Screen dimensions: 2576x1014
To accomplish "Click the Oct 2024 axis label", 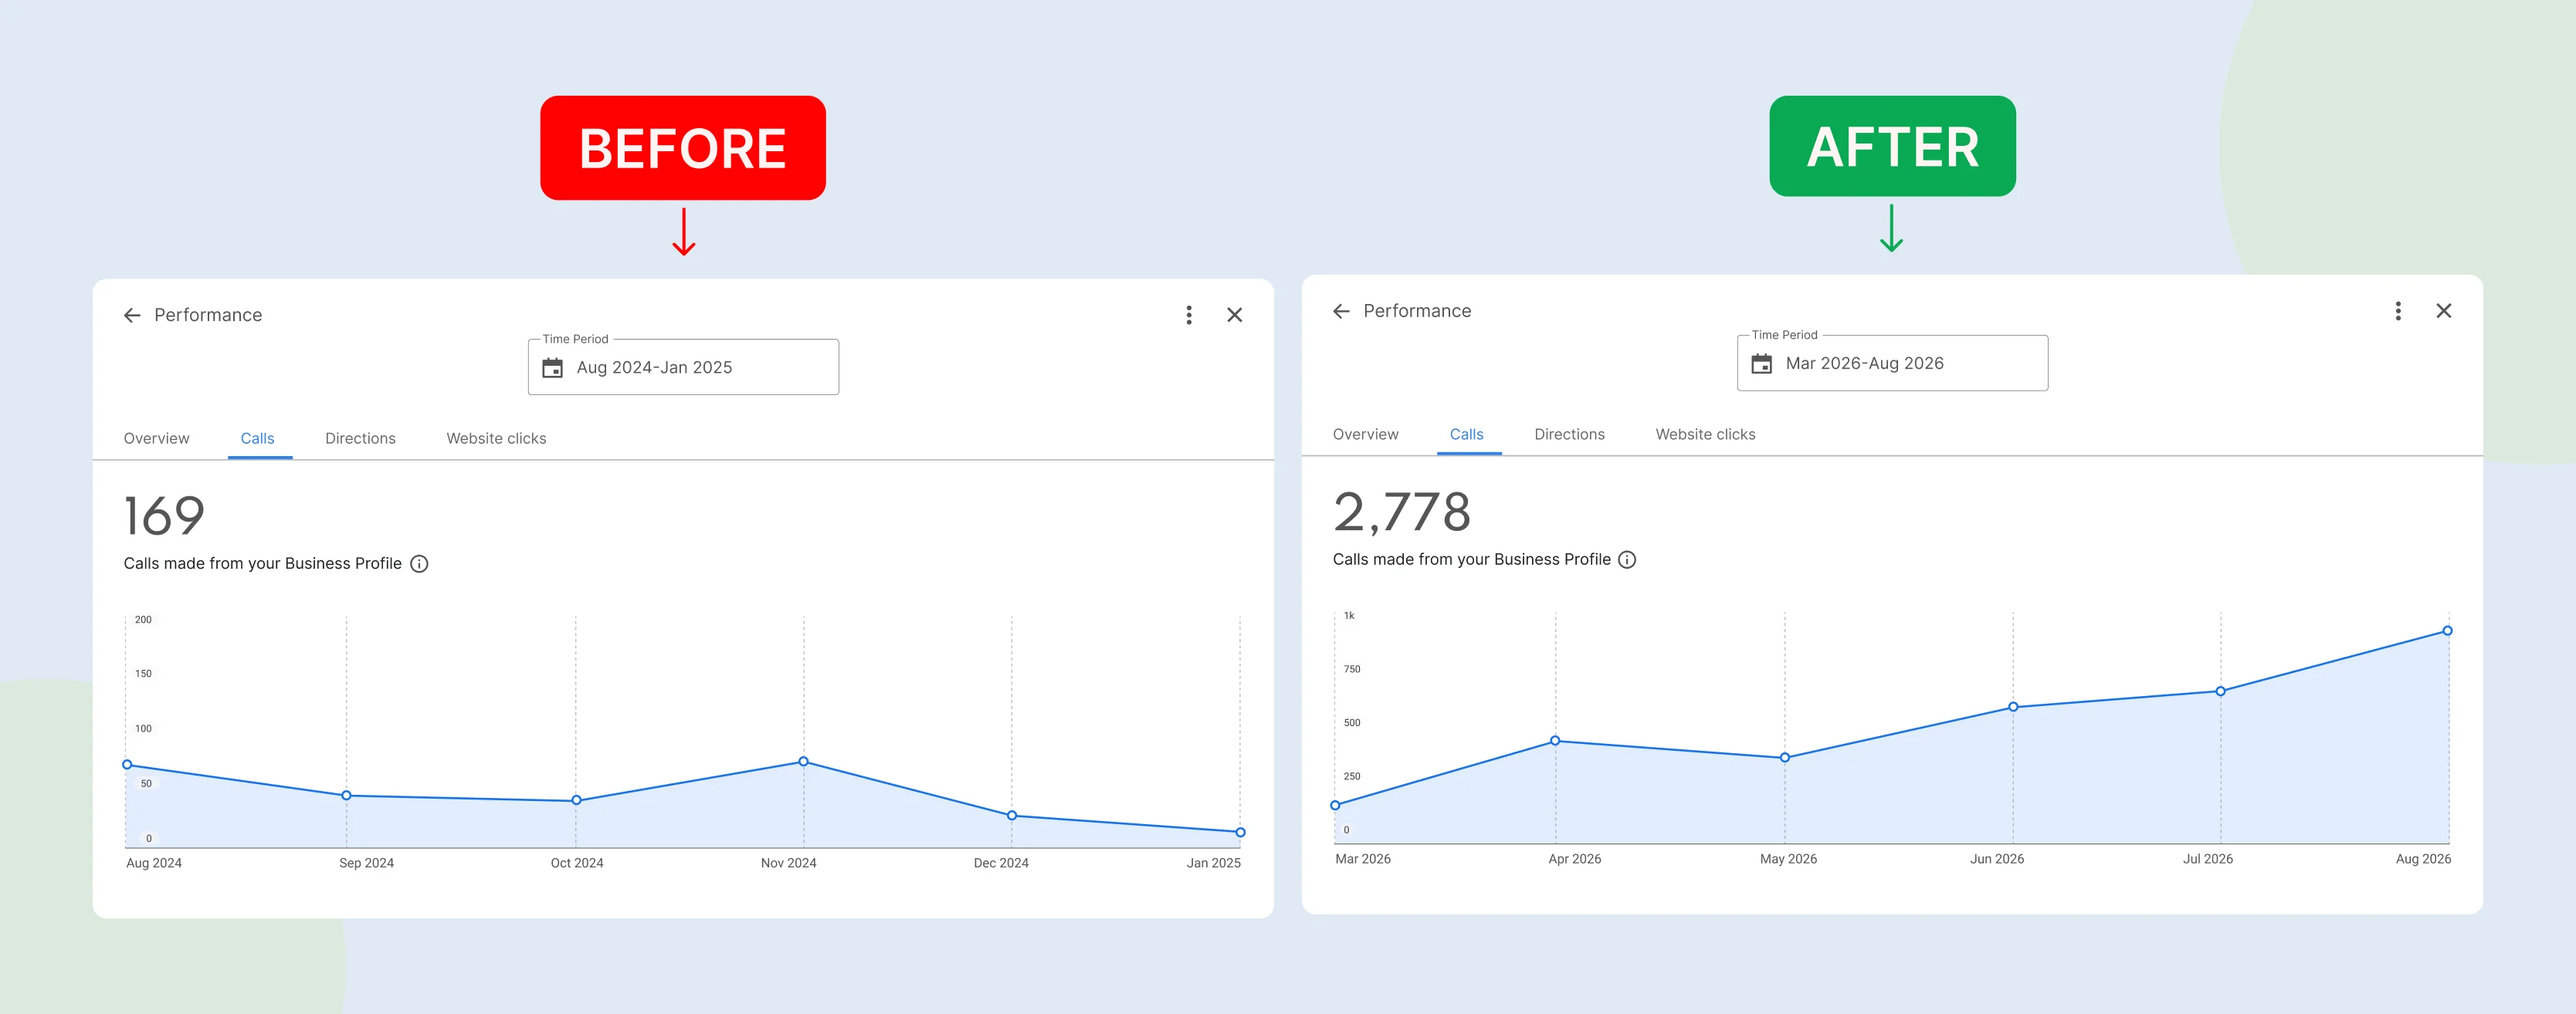I will (577, 864).
